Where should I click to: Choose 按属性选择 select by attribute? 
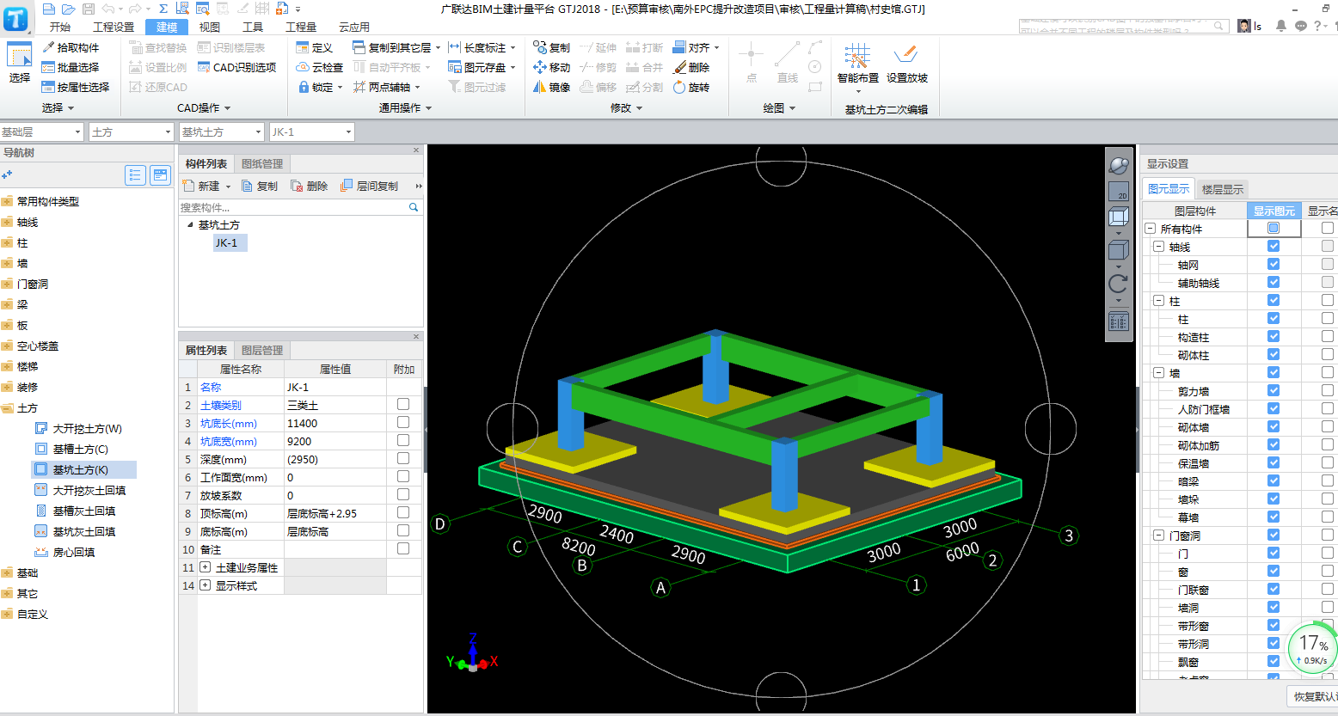tap(76, 87)
